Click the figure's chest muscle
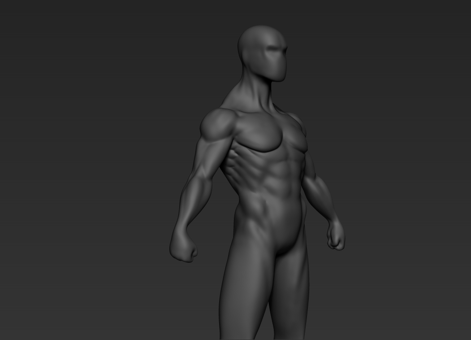This screenshot has width=471, height=340. 260,132
